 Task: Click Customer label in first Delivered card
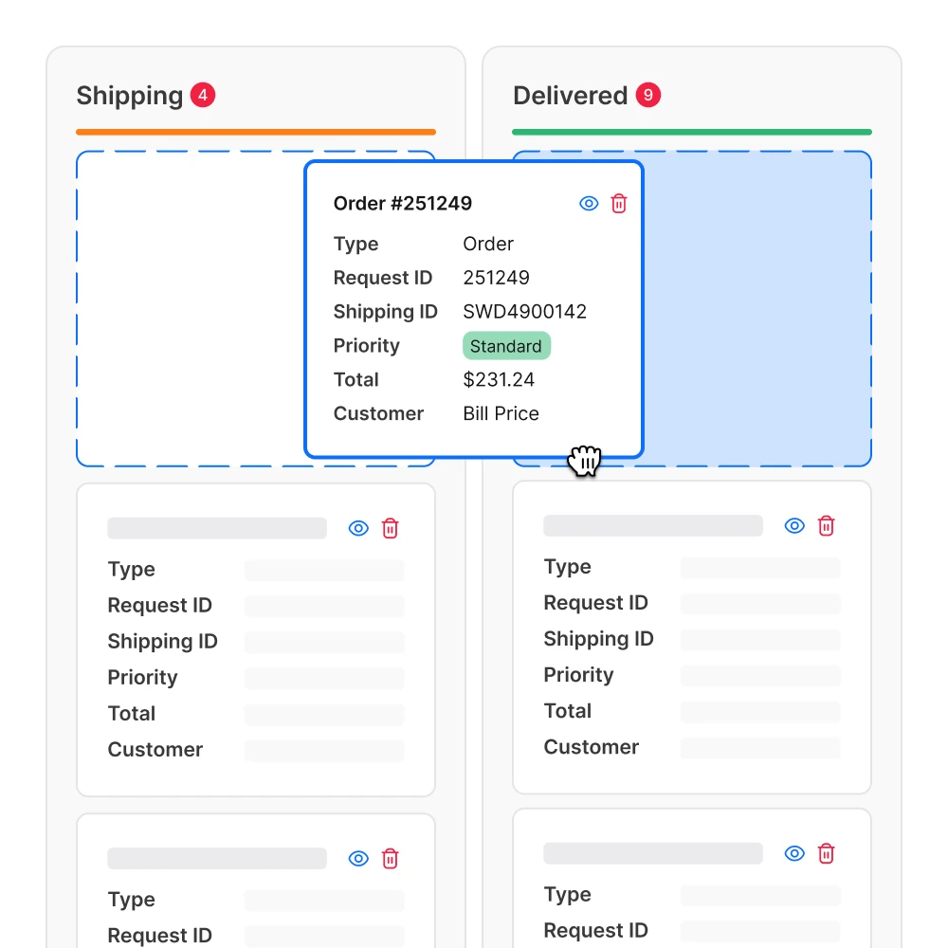(591, 747)
